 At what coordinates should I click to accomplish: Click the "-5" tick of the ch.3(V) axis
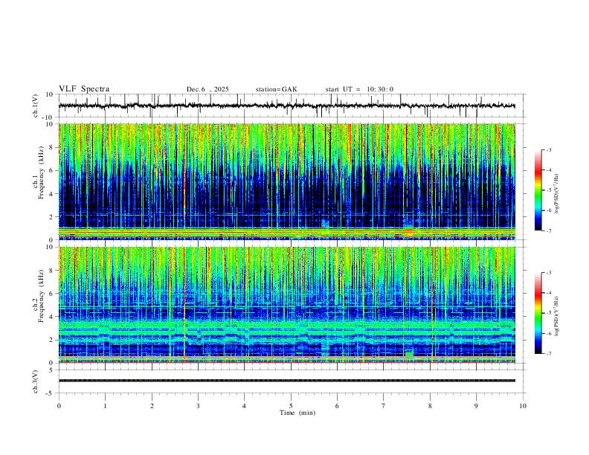coord(51,393)
